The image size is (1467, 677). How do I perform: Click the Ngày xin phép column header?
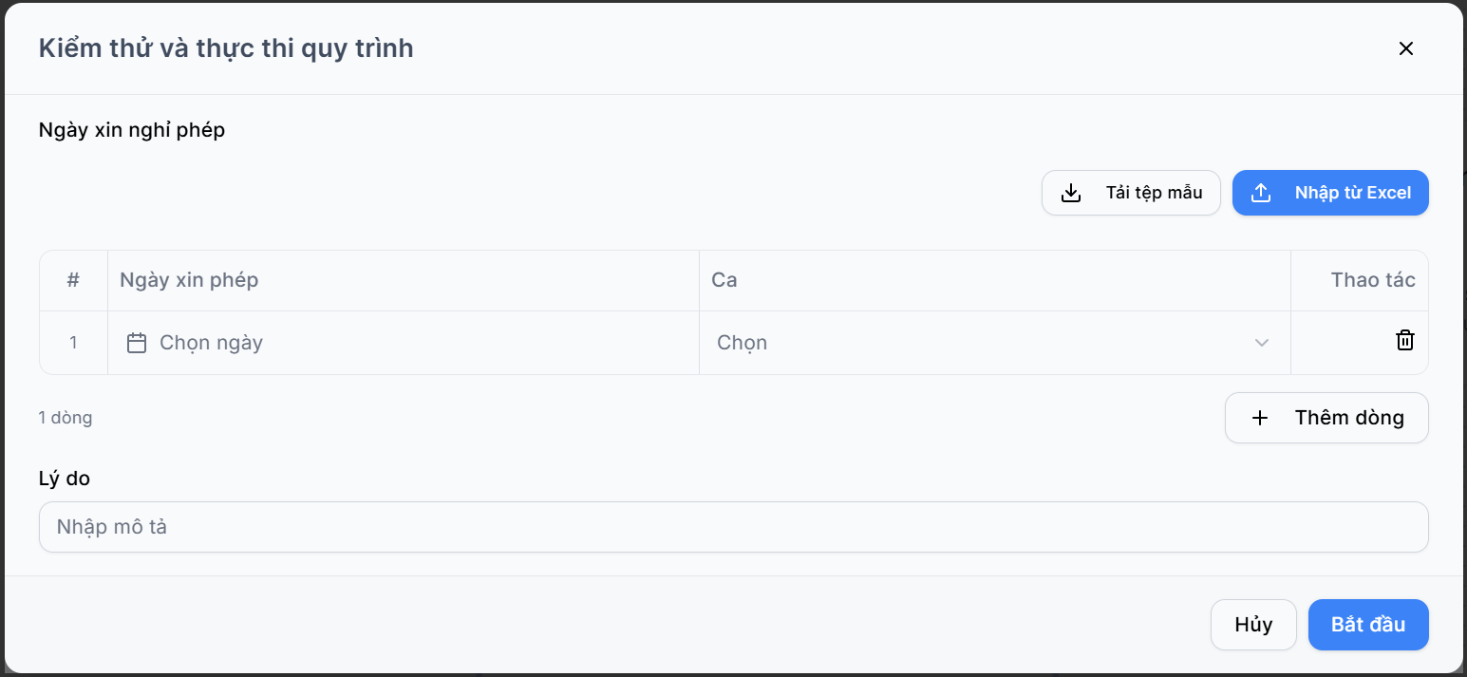click(x=189, y=280)
